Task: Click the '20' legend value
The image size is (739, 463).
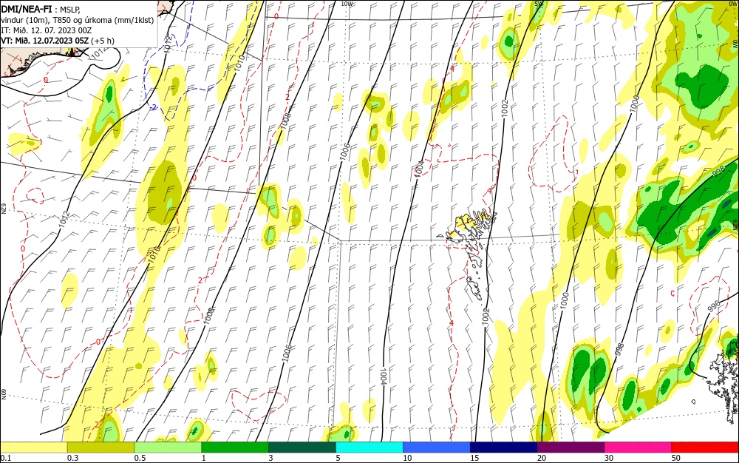Action: coord(542,458)
